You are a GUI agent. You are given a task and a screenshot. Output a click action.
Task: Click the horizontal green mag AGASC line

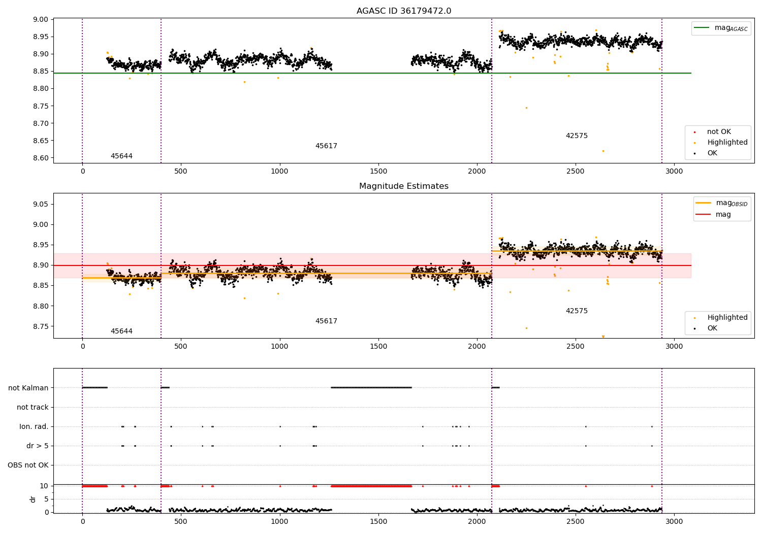[372, 73]
